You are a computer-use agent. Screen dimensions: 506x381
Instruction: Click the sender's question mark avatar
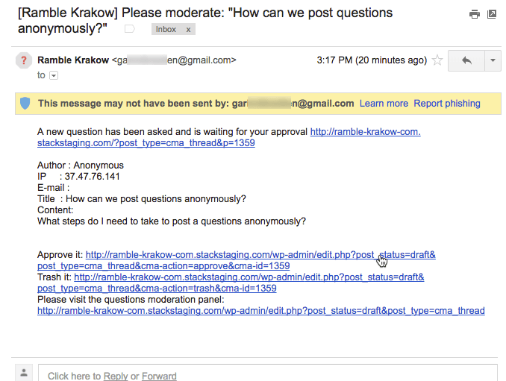24,61
